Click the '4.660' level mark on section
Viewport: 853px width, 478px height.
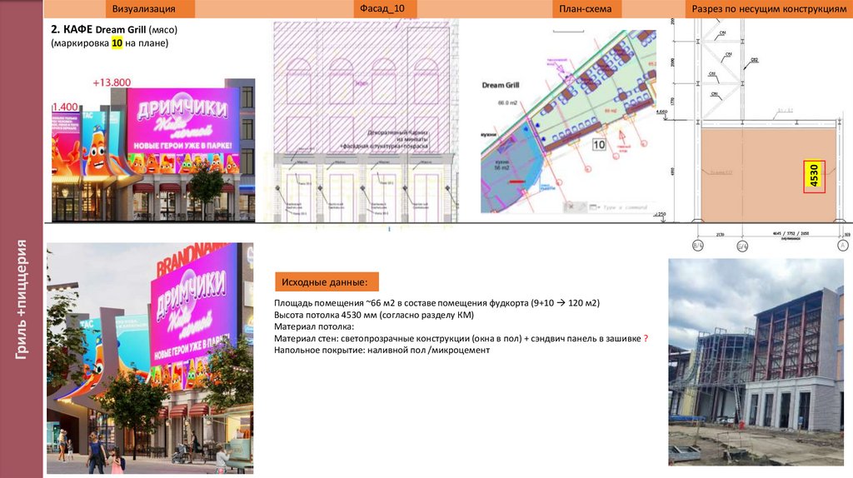[x=661, y=112]
